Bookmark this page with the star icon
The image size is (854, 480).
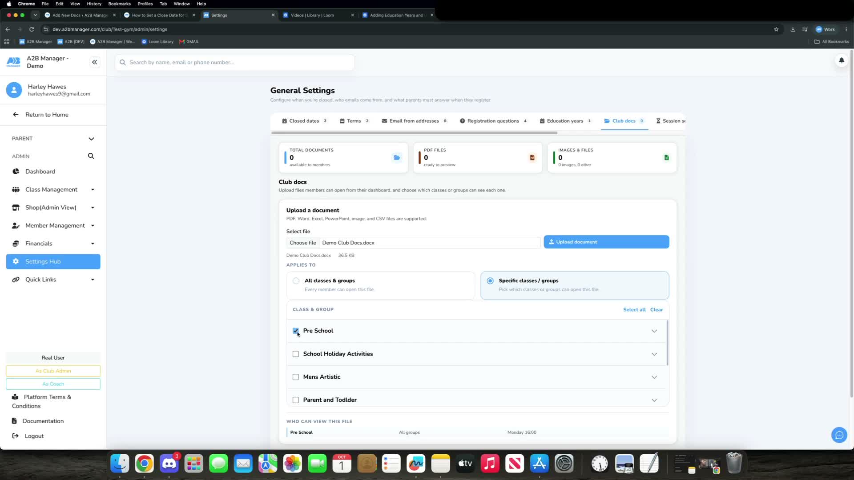pos(776,29)
